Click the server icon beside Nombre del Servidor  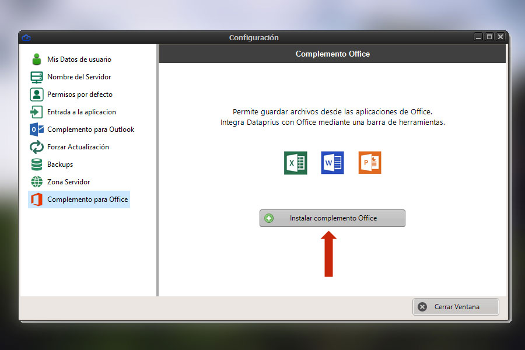37,77
